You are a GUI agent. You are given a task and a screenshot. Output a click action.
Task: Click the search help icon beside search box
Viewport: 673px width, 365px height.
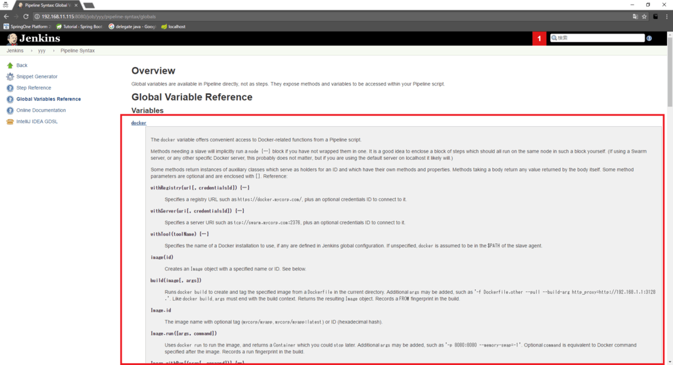(x=649, y=38)
